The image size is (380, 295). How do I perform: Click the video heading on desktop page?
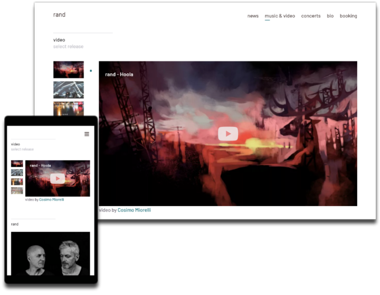(x=59, y=40)
